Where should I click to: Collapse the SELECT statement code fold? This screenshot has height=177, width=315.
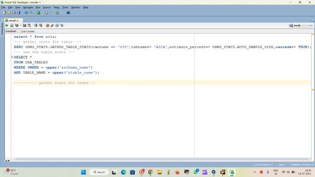(12, 57)
